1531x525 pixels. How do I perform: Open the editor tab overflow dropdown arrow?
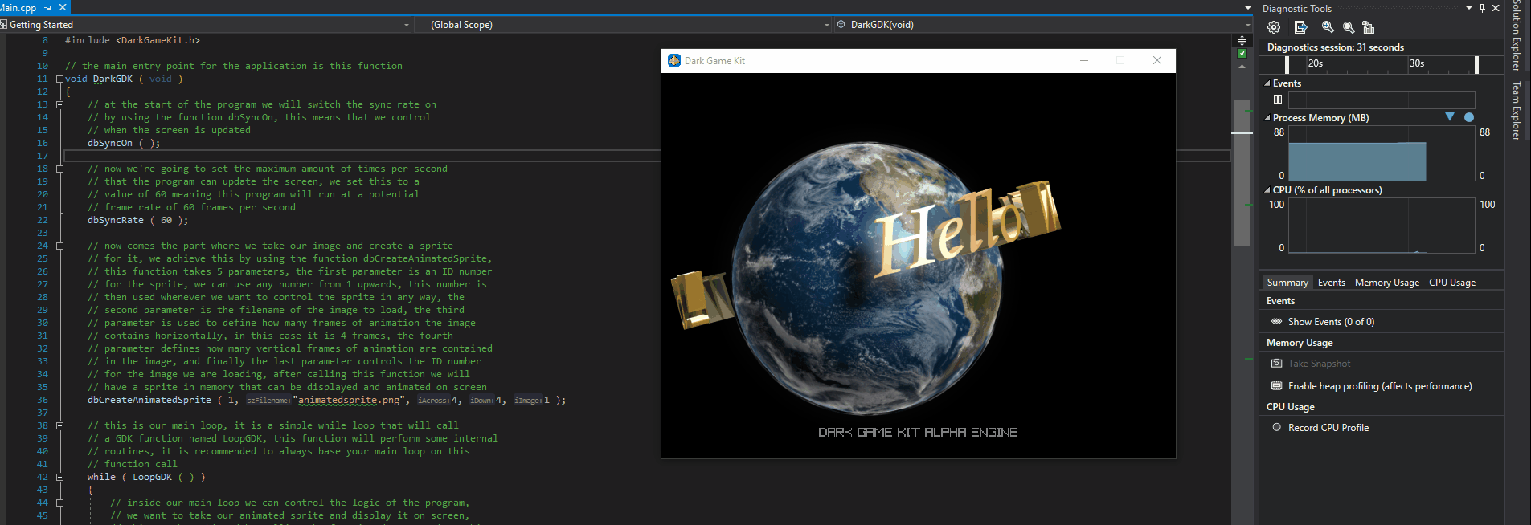click(1247, 8)
